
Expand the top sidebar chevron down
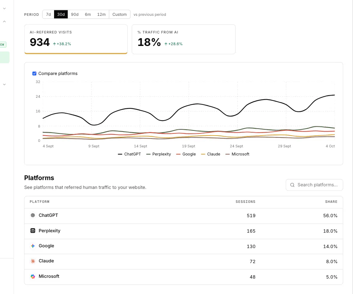point(4,8)
